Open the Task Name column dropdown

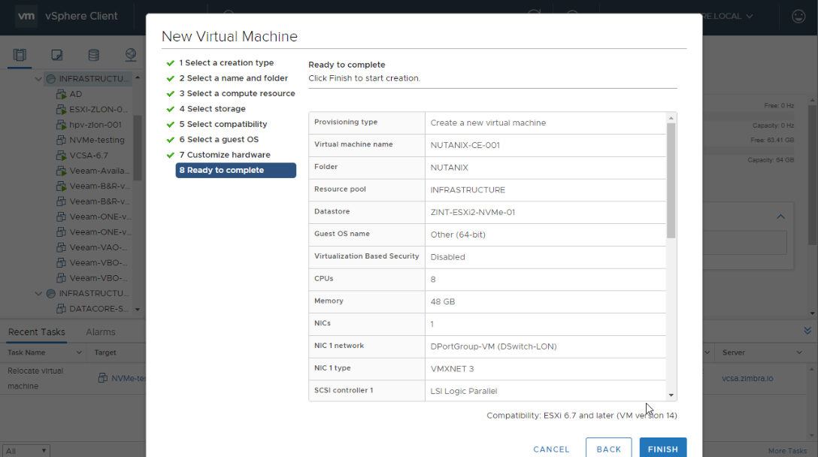[79, 353]
